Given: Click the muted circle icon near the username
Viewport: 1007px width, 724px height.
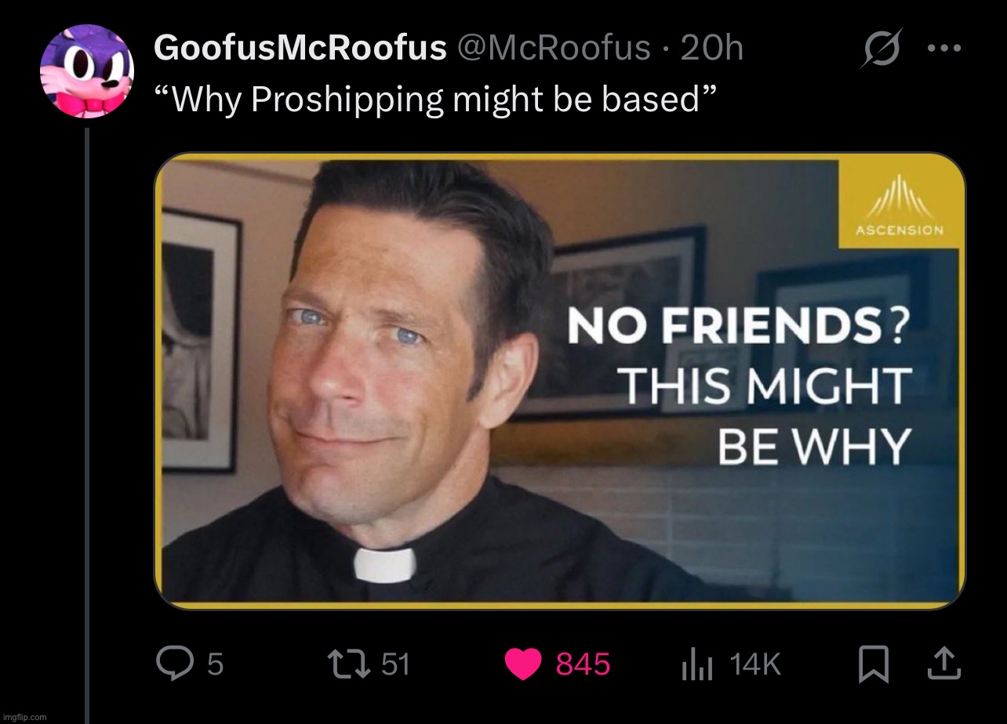Looking at the screenshot, I should [881, 47].
